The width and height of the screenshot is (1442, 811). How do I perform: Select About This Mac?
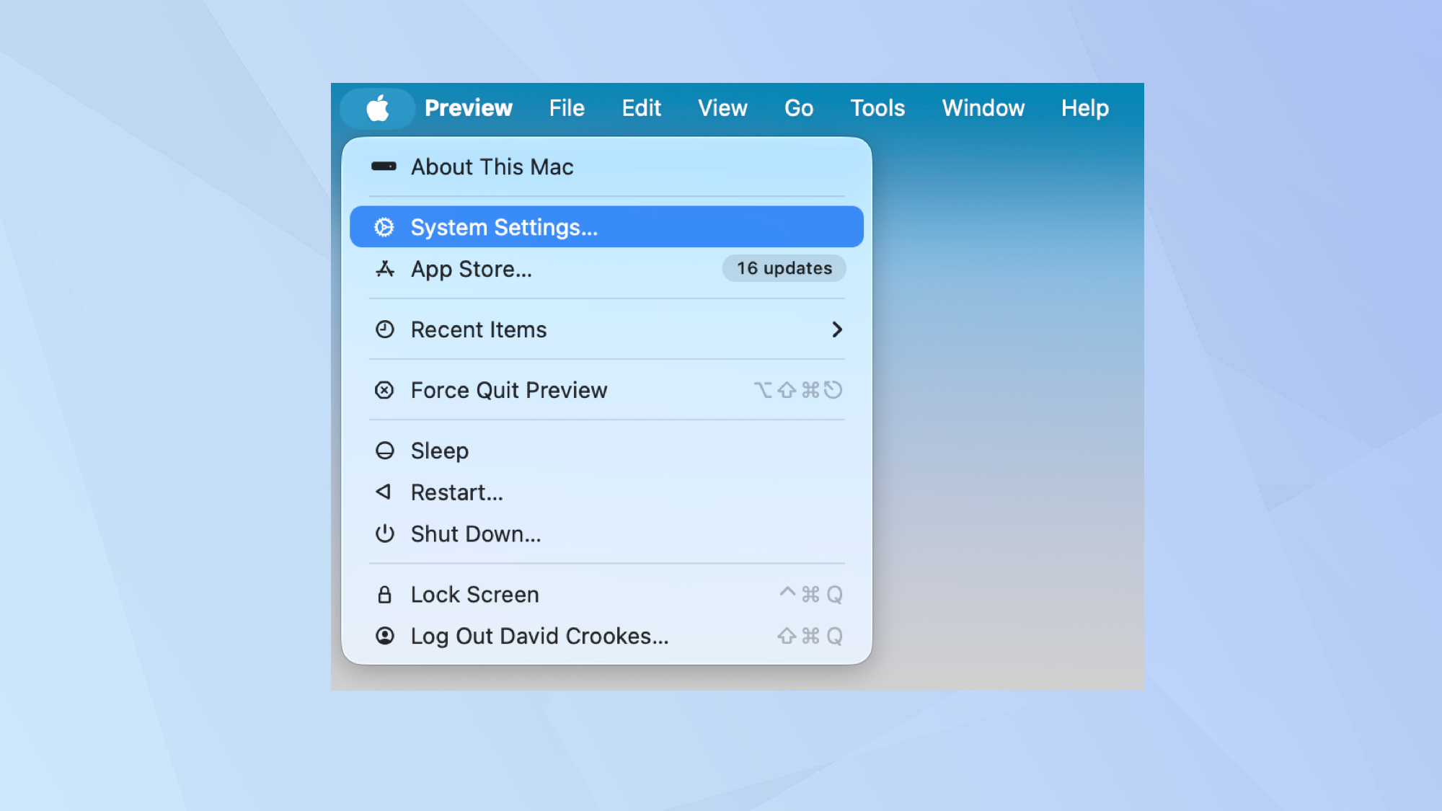tap(492, 166)
